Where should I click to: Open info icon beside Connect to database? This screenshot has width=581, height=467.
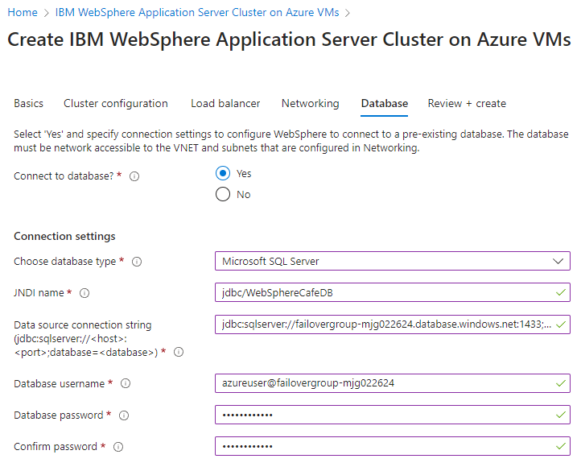pyautogui.click(x=134, y=176)
